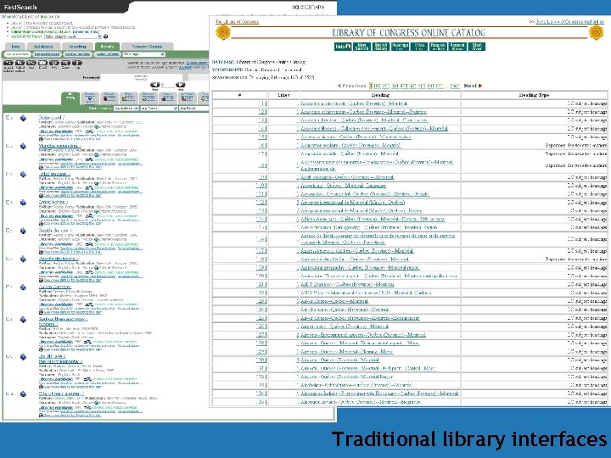
Task: Select the Books document-type tab
Action: coord(90,98)
